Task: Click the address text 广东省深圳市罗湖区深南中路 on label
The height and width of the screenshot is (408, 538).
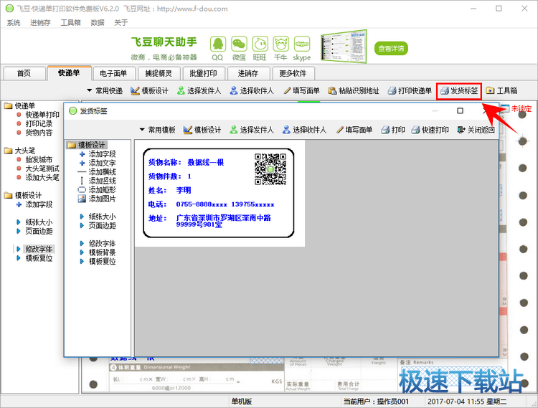Action: (x=223, y=218)
